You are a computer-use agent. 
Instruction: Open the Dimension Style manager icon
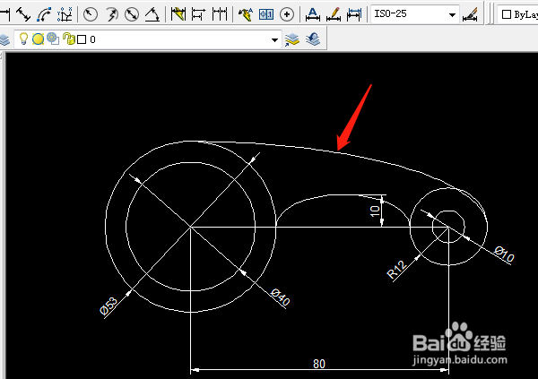coord(470,14)
